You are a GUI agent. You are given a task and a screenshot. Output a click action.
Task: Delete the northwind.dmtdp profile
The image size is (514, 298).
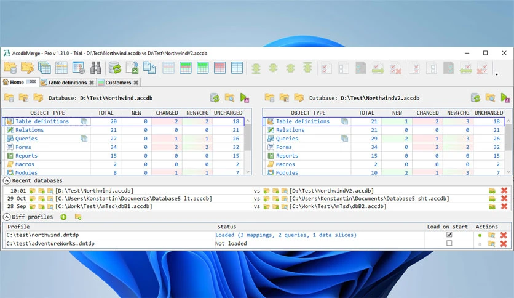[x=504, y=235]
